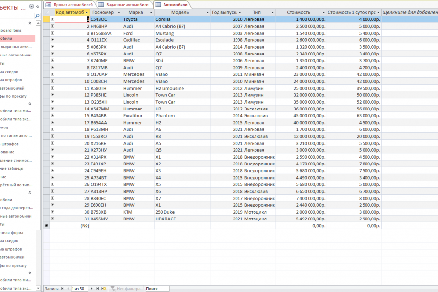Click the cell 'Cadillac'

click(x=138, y=40)
